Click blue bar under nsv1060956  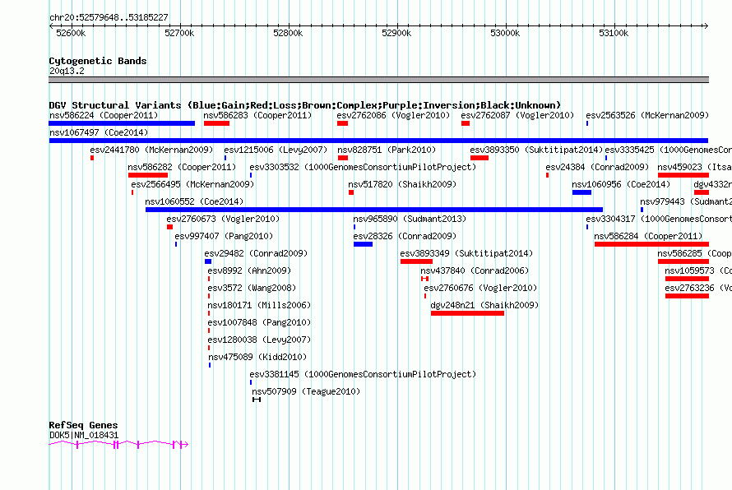581,192
